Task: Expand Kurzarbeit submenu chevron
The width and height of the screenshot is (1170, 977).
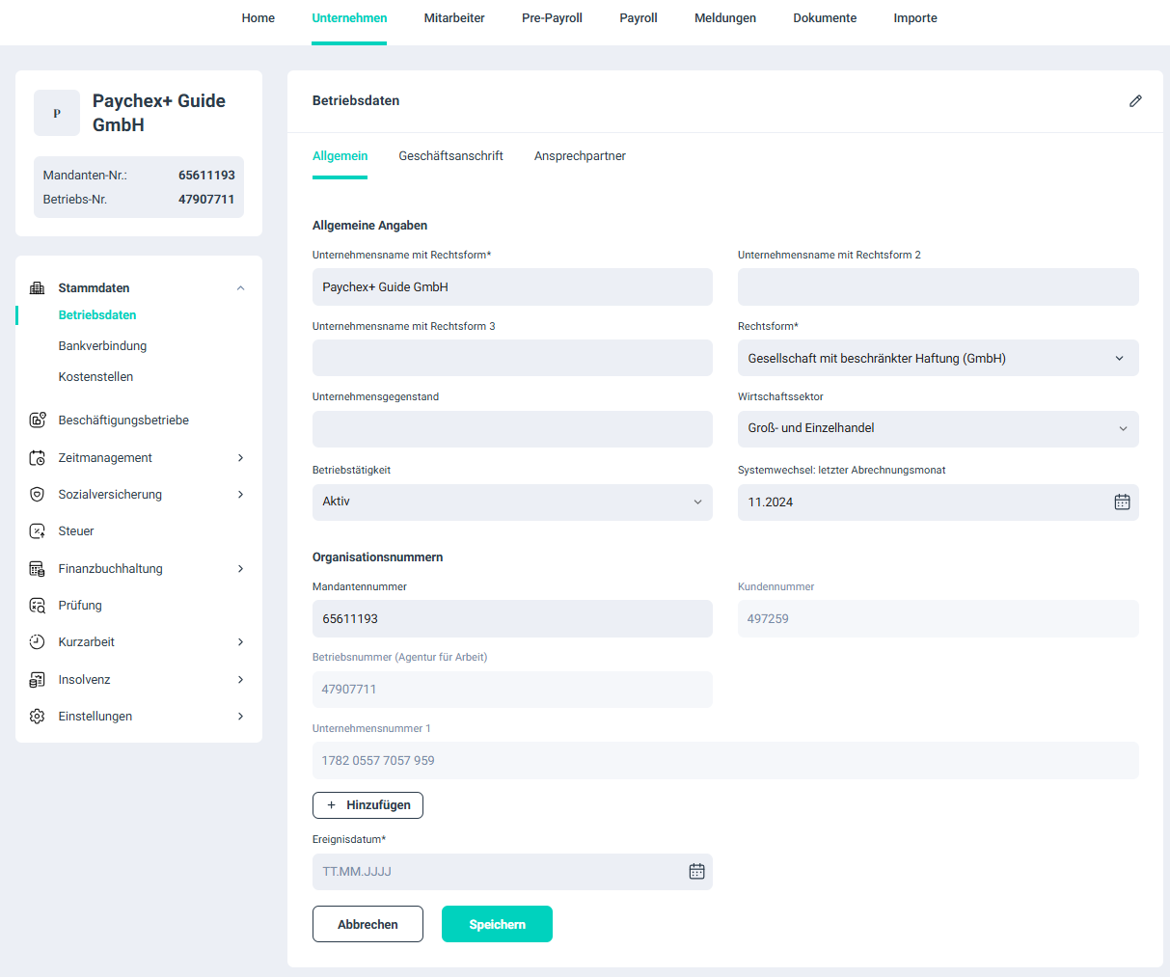Action: click(241, 642)
